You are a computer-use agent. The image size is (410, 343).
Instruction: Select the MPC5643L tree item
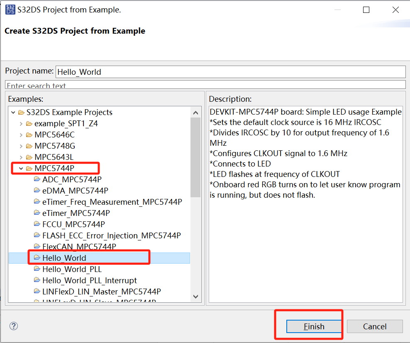coord(54,157)
